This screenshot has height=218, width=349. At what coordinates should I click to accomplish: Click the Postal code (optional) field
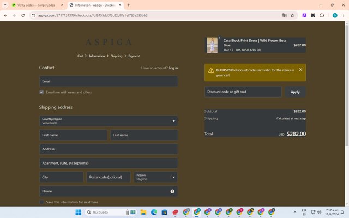pyautogui.click(x=109, y=177)
